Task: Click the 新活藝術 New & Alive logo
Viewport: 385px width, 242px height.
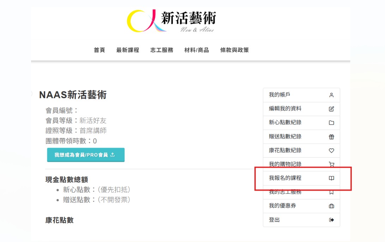Action: click(172, 21)
